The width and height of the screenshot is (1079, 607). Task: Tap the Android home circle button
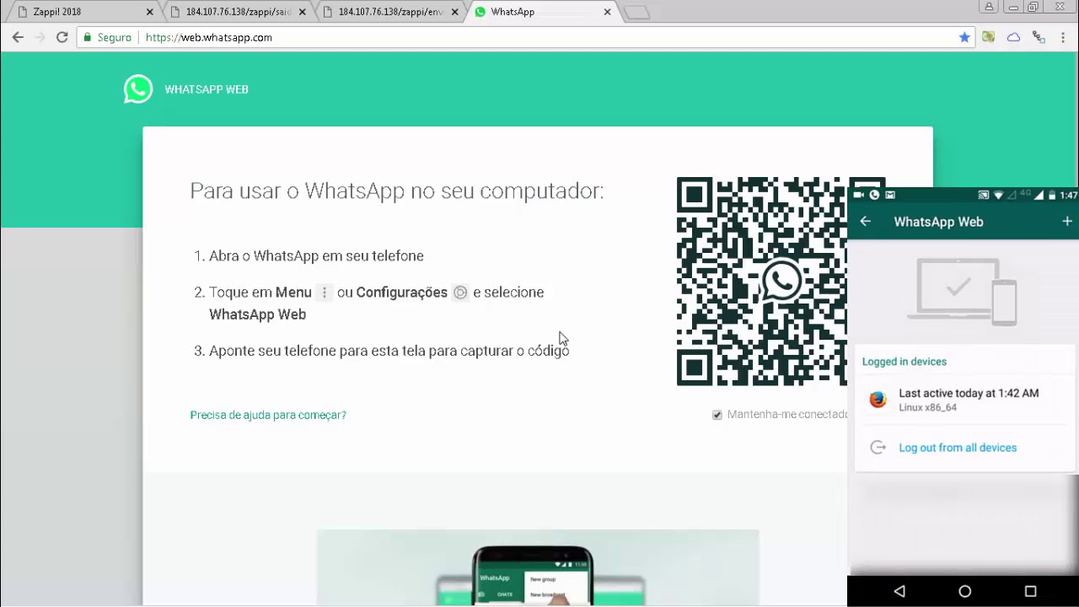964,592
